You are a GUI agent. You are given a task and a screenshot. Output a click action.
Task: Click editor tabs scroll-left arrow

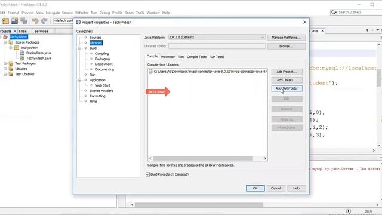coord(367,30)
